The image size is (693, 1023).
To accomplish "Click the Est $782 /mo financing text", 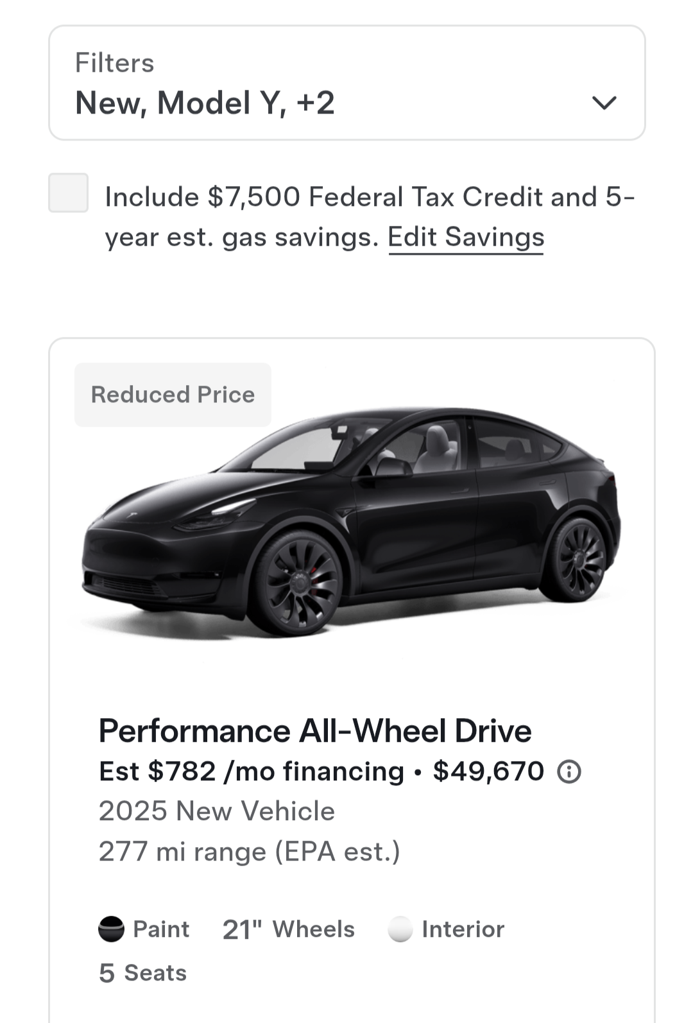I will coord(252,771).
